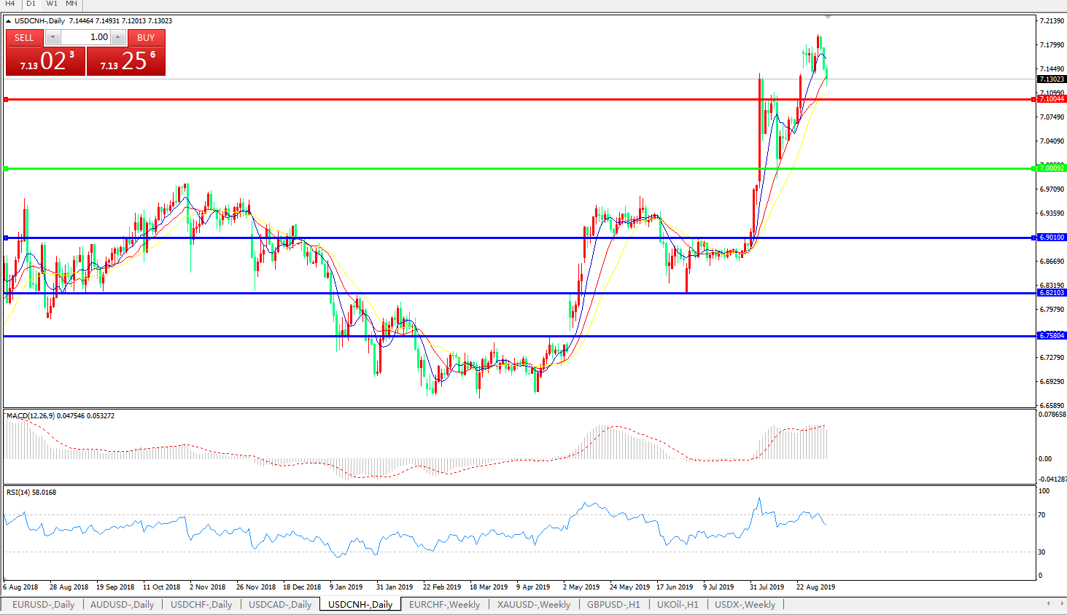Toggle the D1 timeframe button
This screenshot has height=615, width=1067.
tap(31, 4)
